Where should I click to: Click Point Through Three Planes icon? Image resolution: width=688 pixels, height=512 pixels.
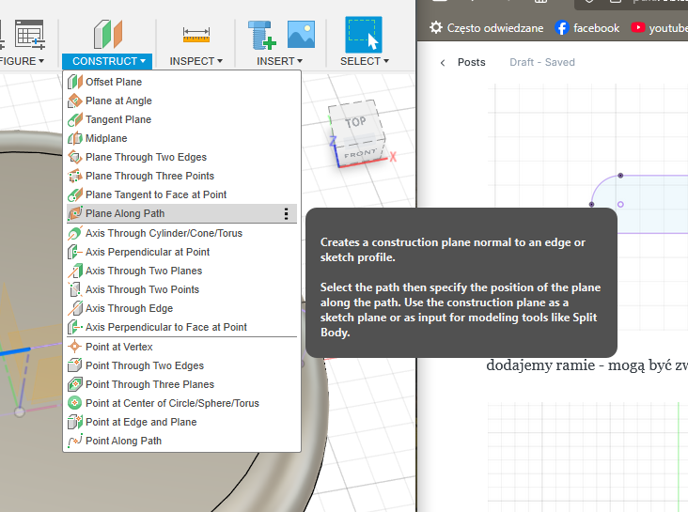pos(75,385)
